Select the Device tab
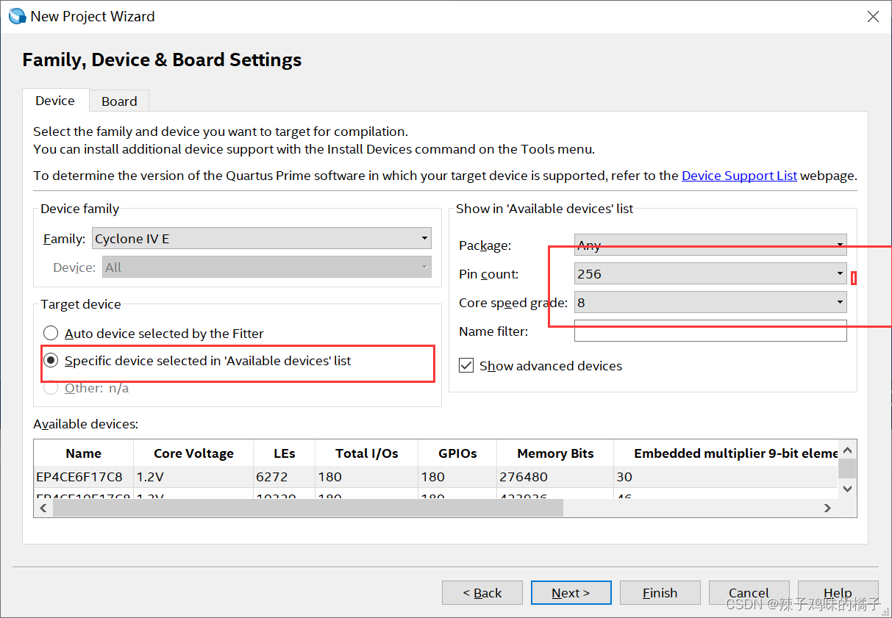 (x=55, y=101)
